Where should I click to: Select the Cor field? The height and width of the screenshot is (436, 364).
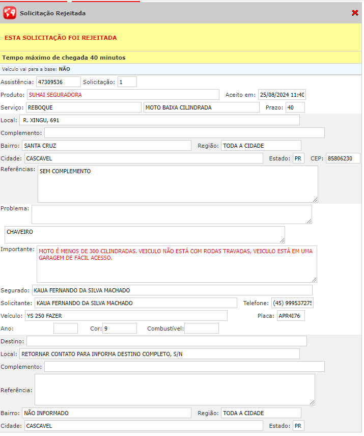(x=120, y=329)
